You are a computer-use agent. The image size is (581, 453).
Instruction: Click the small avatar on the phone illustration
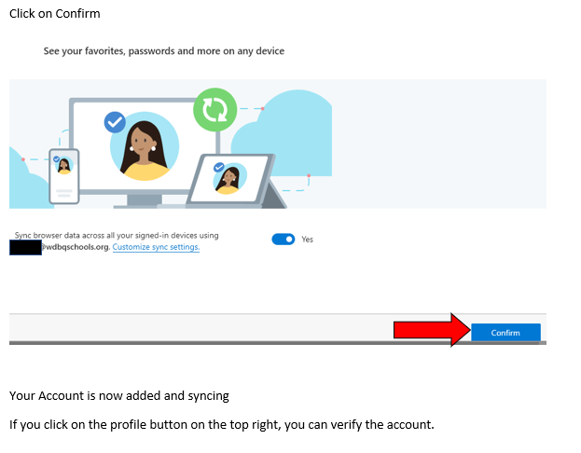coord(63,167)
